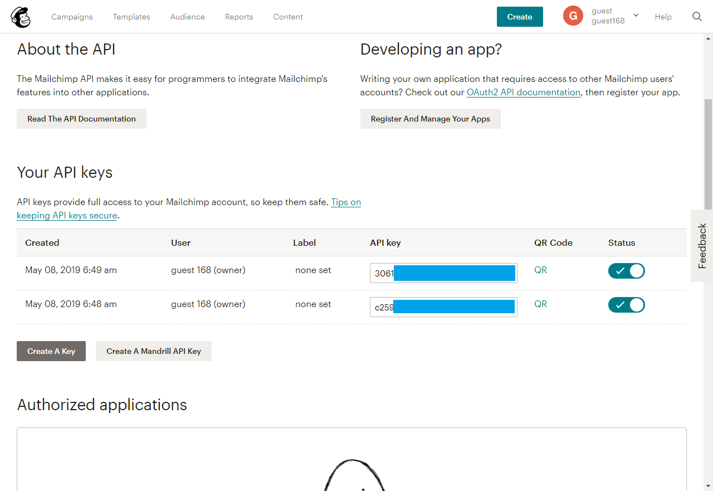Viewport: 713px width, 491px height.
Task: Open the Campaigns menu
Action: (x=72, y=17)
